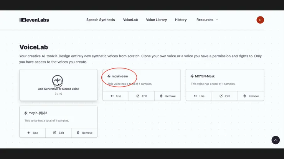Click the lightning bolt icon beside moyin-测试2

click(x=26, y=113)
